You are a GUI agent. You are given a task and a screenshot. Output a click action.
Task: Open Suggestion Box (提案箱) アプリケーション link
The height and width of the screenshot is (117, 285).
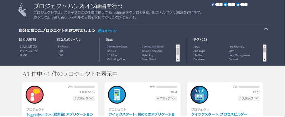[x=60, y=114]
